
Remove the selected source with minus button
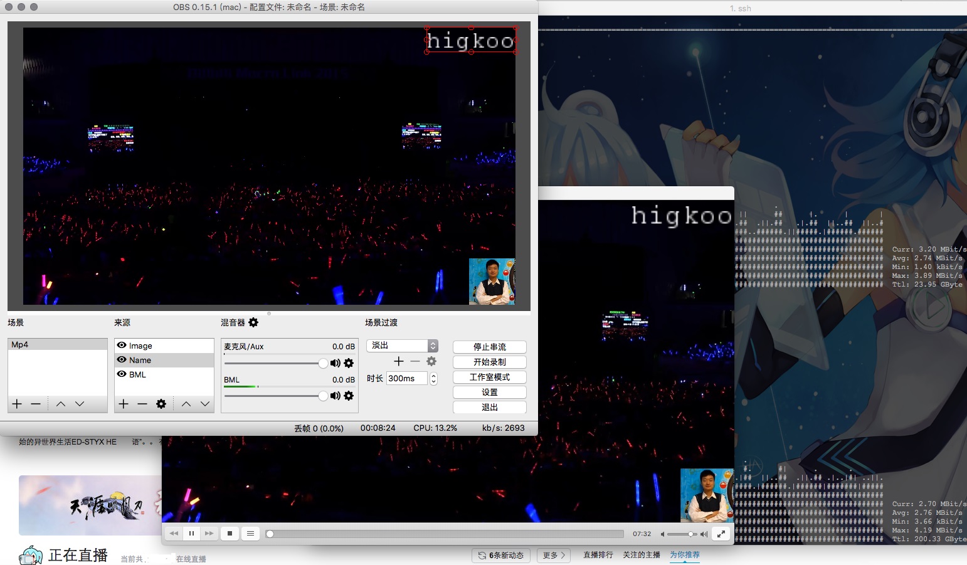tap(142, 404)
